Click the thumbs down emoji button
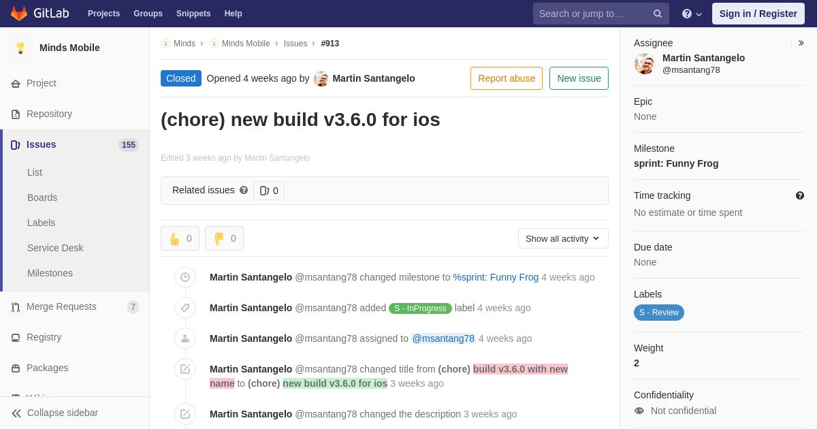 pos(224,238)
